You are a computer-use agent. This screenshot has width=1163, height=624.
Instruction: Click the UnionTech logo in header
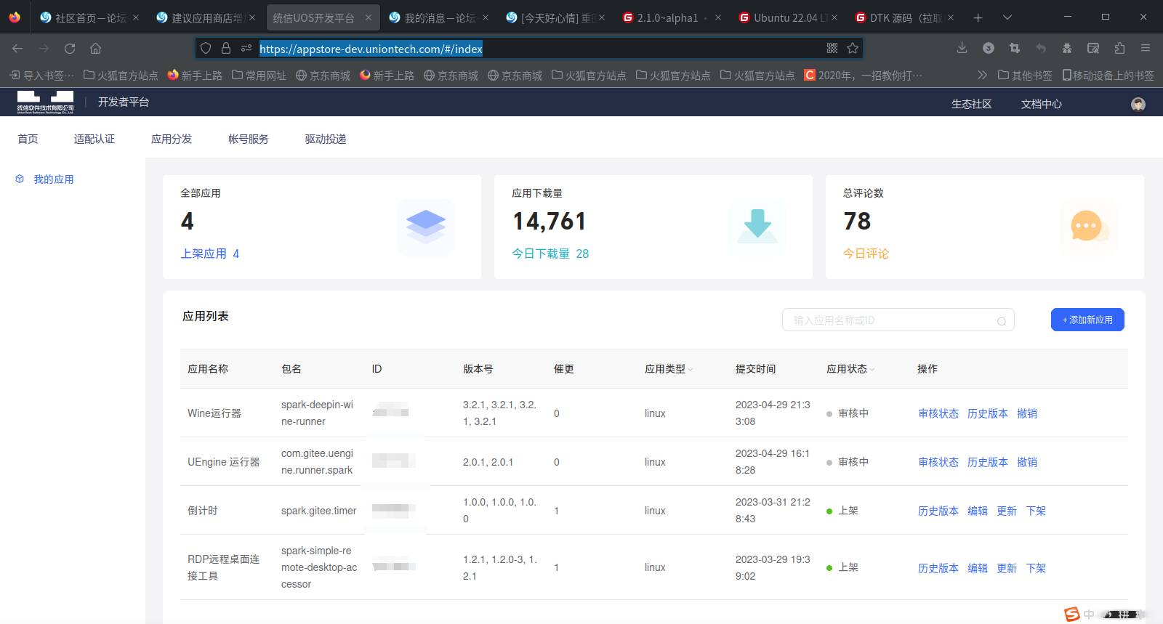[x=45, y=102]
